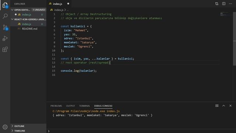The image size is (236, 133).
Task: Click the logged object output line
Action: click(103, 115)
